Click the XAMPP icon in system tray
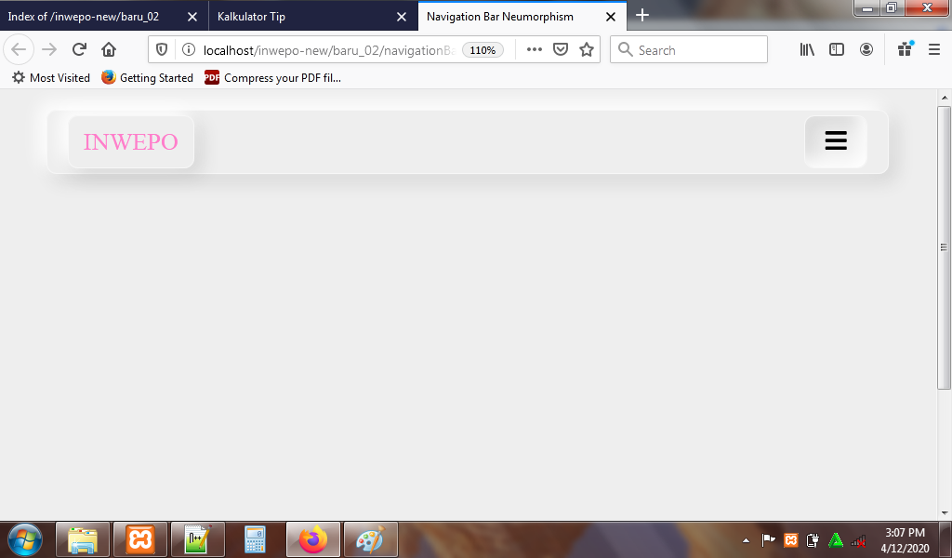 pyautogui.click(x=790, y=540)
